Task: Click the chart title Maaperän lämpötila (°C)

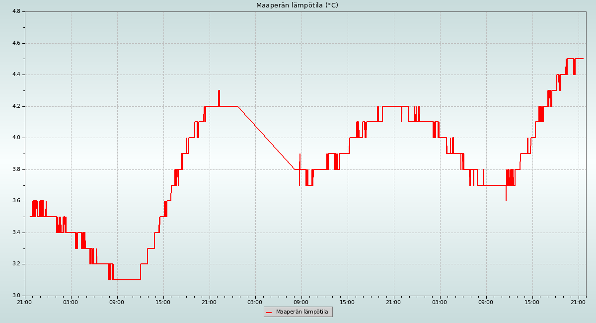Action: (297, 5)
